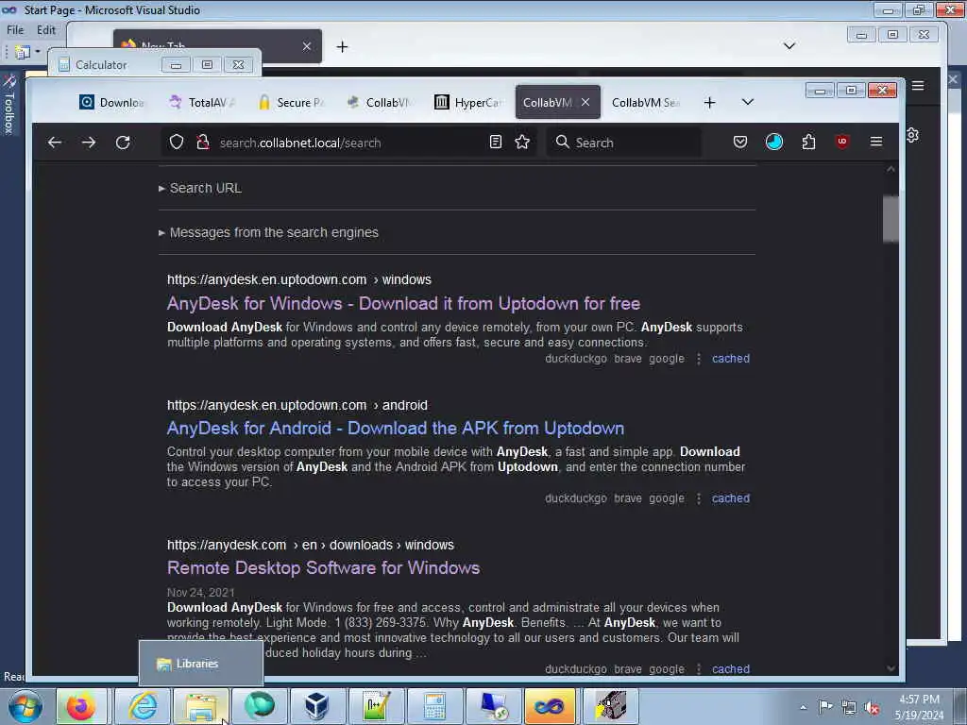Image resolution: width=967 pixels, height=725 pixels.
Task: Open the uBlock Origin shield icon
Action: click(x=841, y=143)
